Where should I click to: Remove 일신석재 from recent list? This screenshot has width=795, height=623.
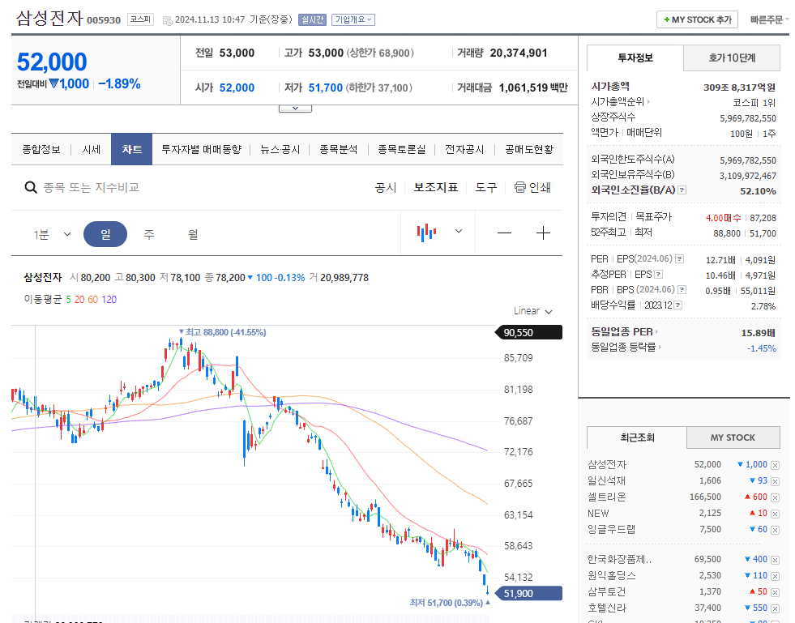pyautogui.click(x=775, y=481)
